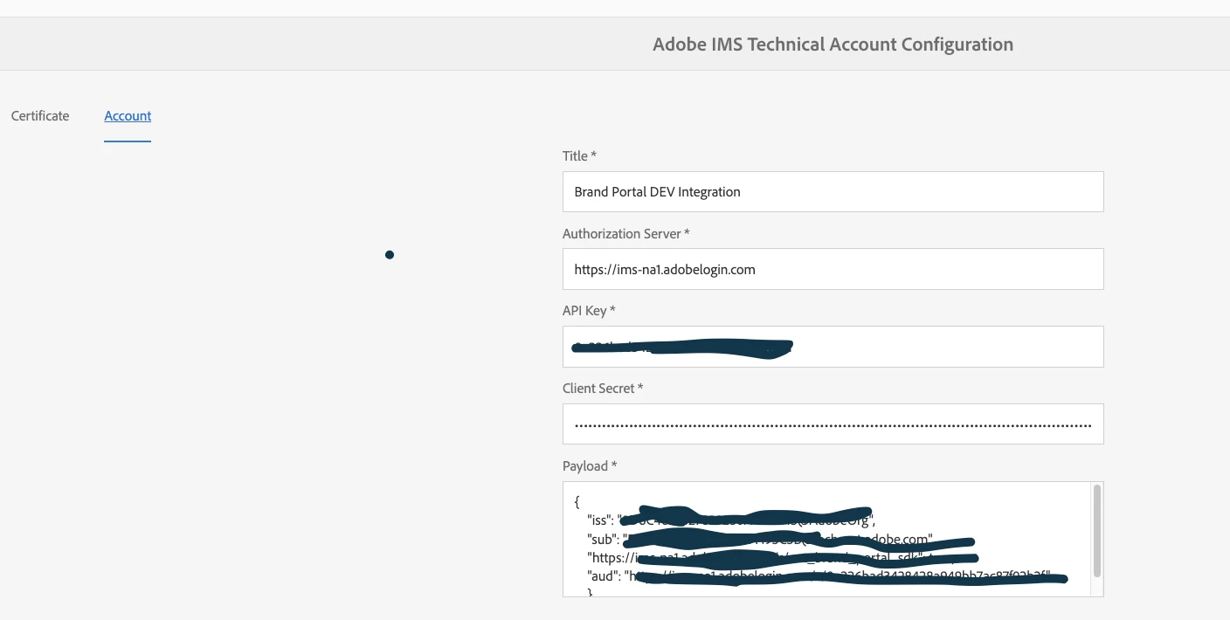Screen dimensions: 1230x620
Task: Click into the API Key input
Action: point(833,347)
